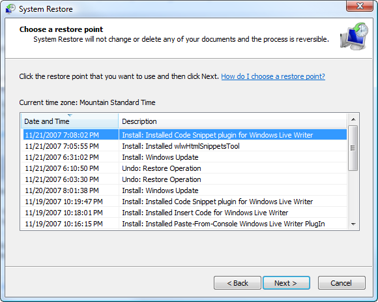Sort by the Date and Time column

70,121
